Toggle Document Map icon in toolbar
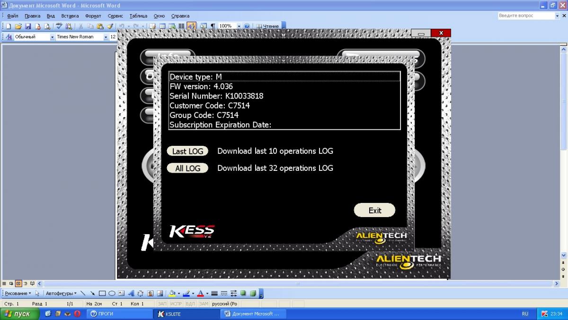Screen dimensions: 568x320 203,26
